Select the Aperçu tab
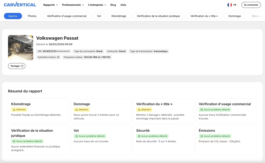The image size is (265, 163). pyautogui.click(x=13, y=16)
